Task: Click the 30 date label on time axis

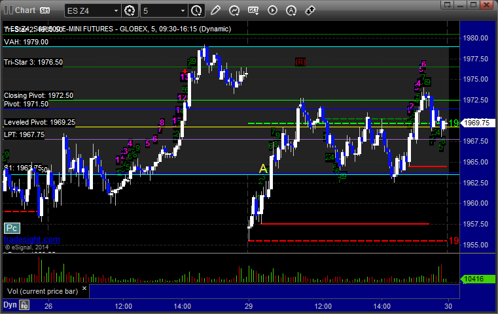Action: point(448,306)
